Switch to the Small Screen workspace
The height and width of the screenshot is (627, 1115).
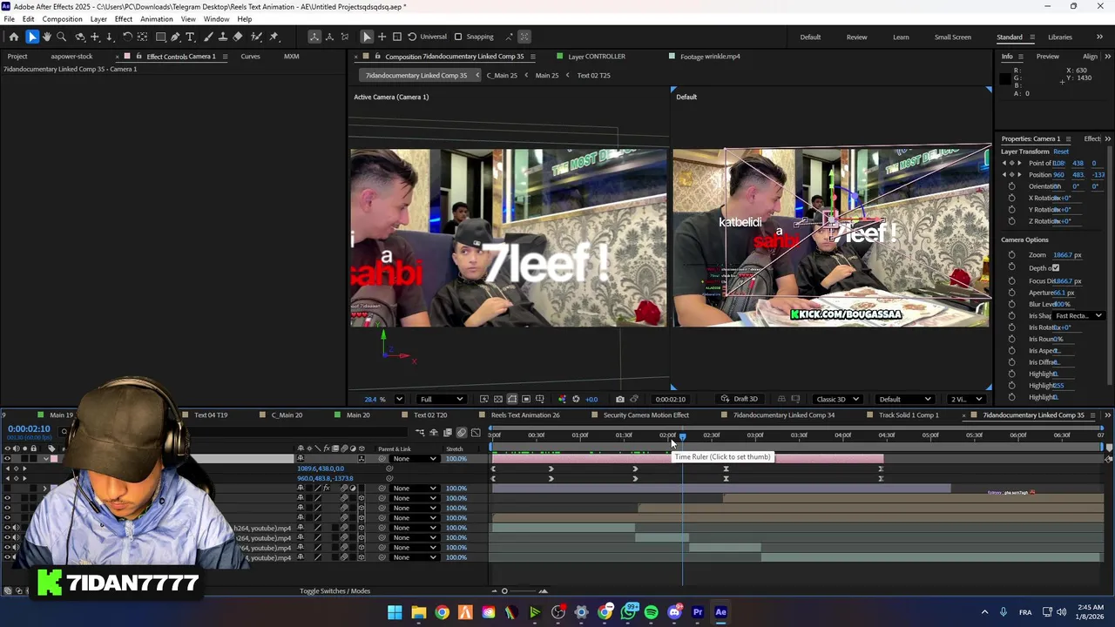(x=953, y=37)
